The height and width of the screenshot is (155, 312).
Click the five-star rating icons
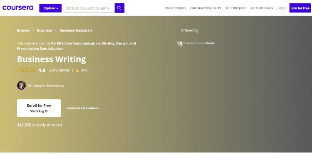click(x=27, y=70)
